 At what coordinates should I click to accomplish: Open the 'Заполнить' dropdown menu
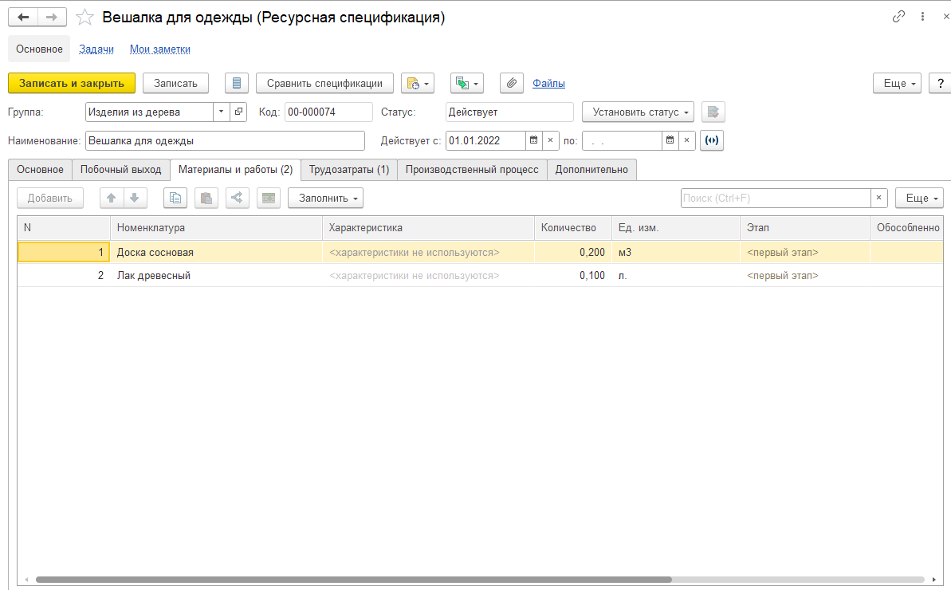(325, 198)
